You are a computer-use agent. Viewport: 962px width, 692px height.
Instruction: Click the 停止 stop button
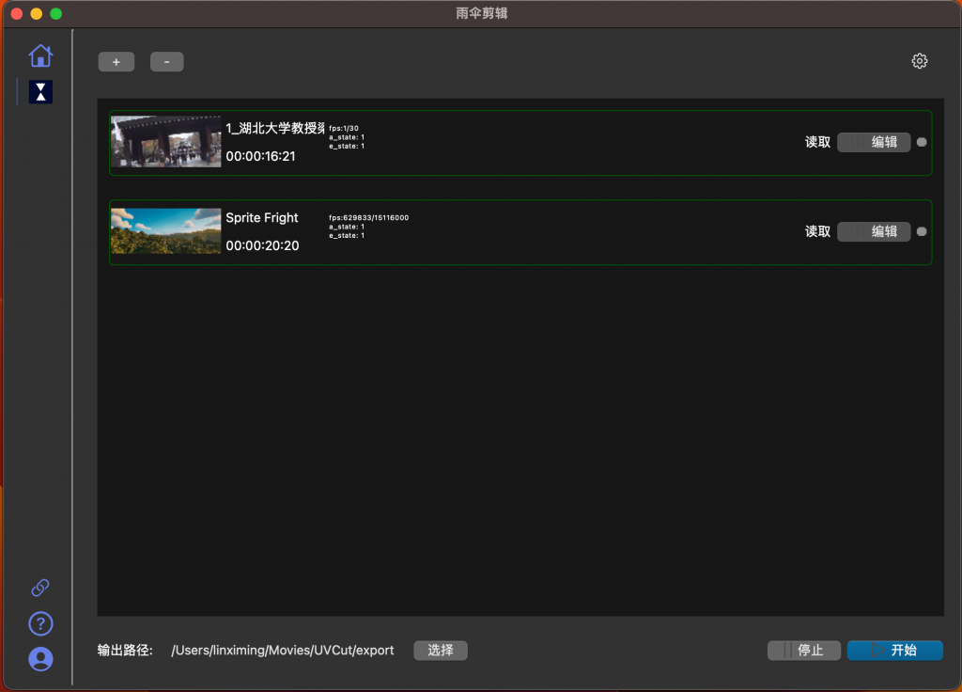pyautogui.click(x=804, y=651)
